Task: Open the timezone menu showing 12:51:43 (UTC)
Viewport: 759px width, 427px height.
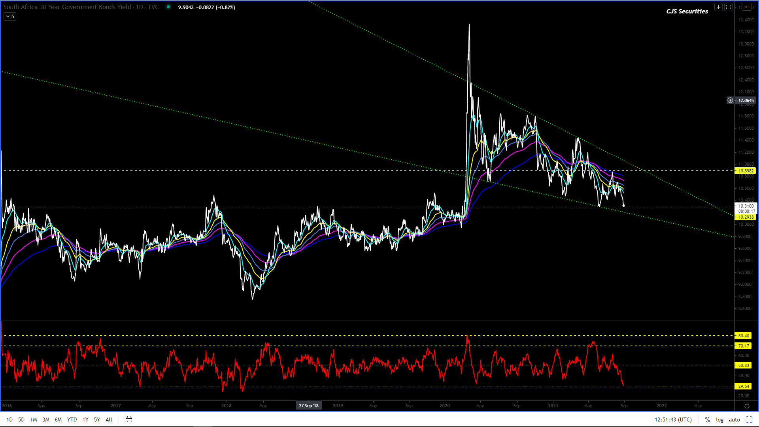Action: coord(673,419)
